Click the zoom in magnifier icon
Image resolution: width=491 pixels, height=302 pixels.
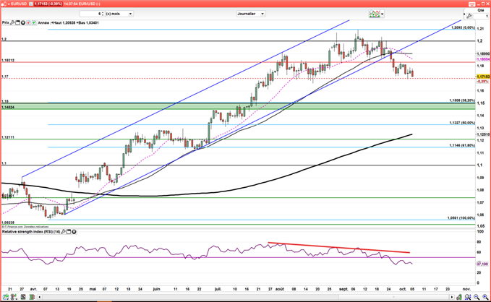point(485,297)
